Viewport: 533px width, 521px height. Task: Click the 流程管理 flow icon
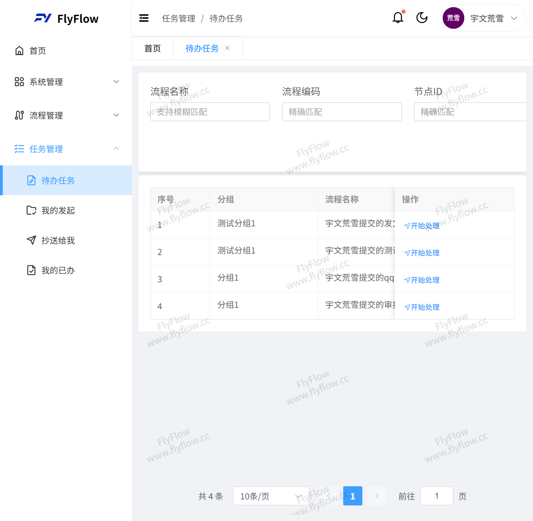click(x=19, y=115)
